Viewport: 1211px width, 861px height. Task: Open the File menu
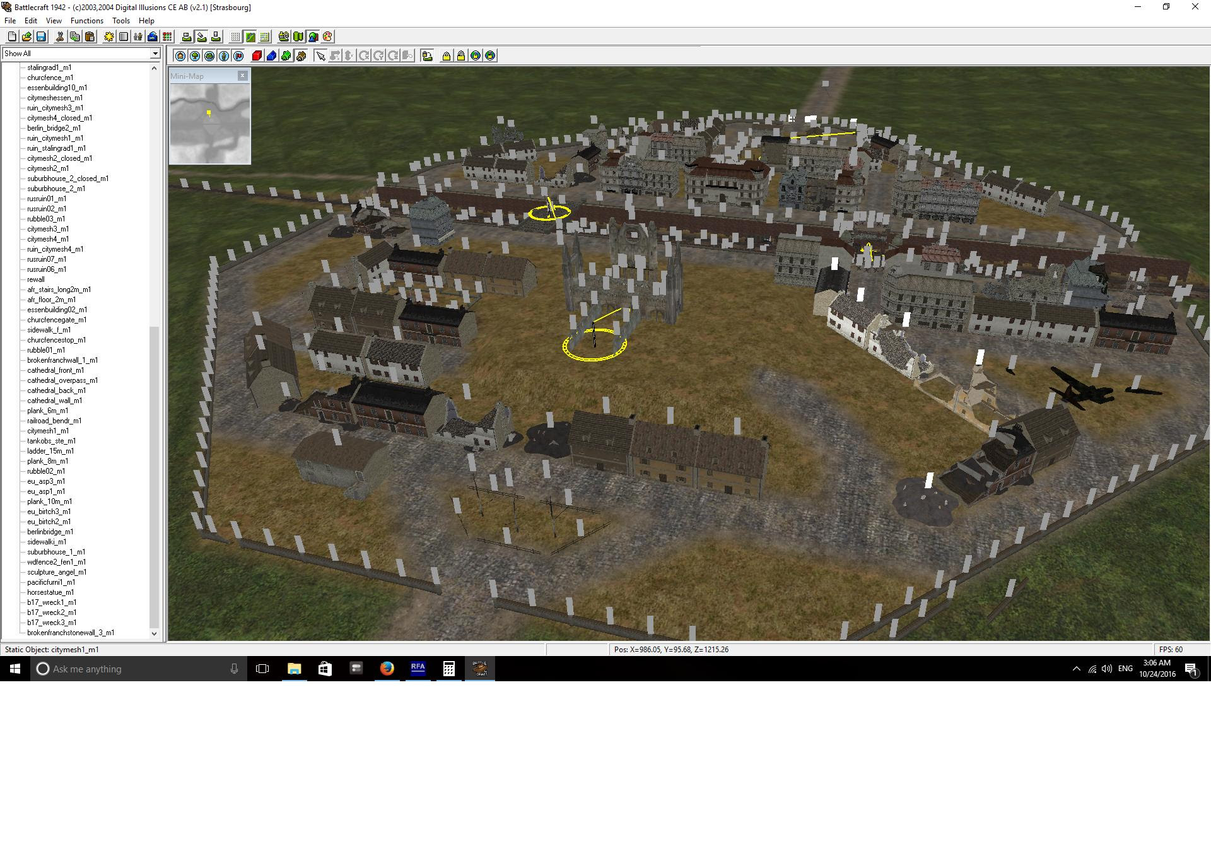click(x=10, y=21)
